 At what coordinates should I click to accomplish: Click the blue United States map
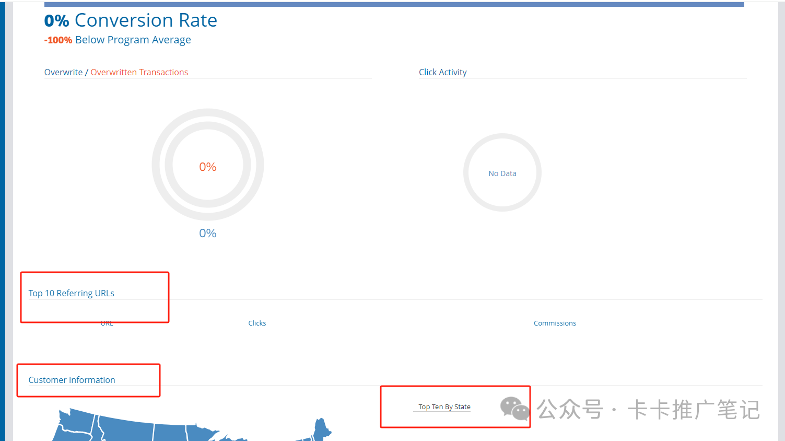coord(191,425)
